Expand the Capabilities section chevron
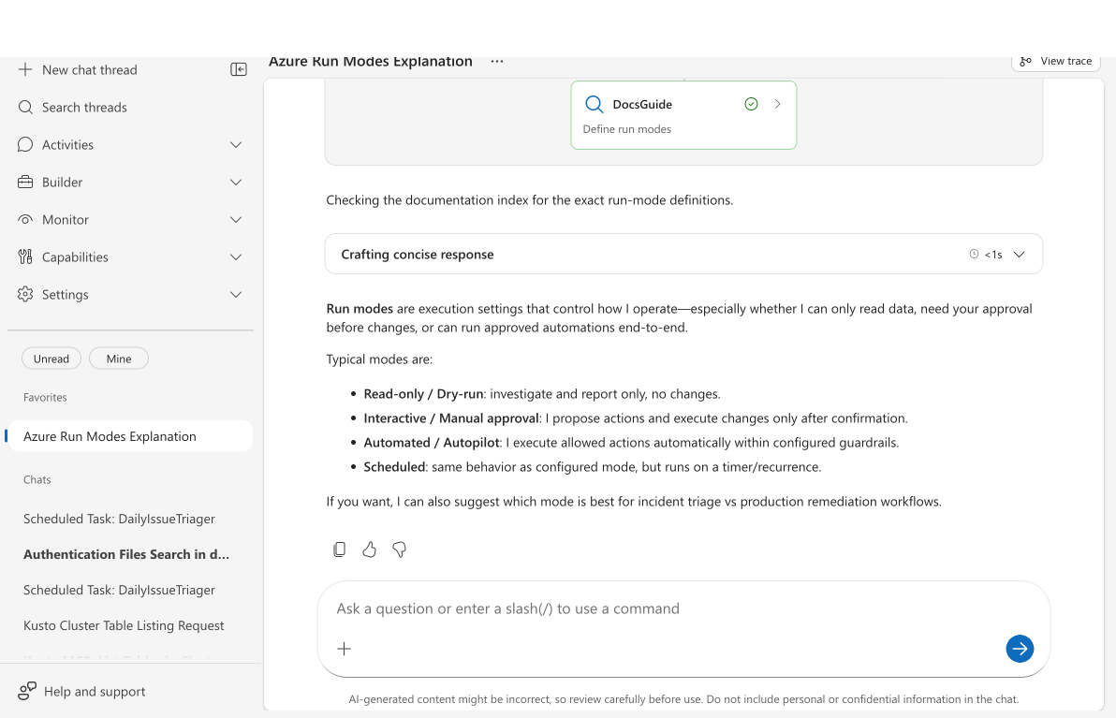 (x=236, y=256)
